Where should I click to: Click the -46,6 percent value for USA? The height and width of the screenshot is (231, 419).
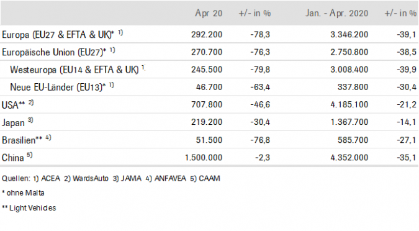(x=260, y=104)
